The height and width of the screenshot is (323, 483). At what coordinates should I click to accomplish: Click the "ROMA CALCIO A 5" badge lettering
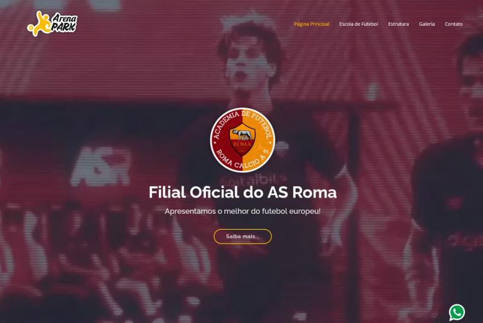[x=243, y=160]
